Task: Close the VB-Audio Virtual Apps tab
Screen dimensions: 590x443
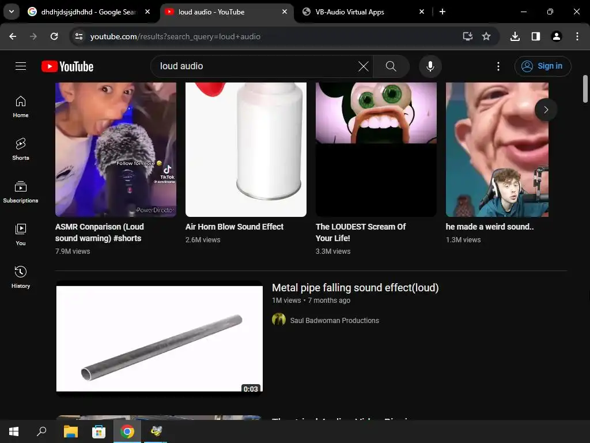Action: (421, 12)
